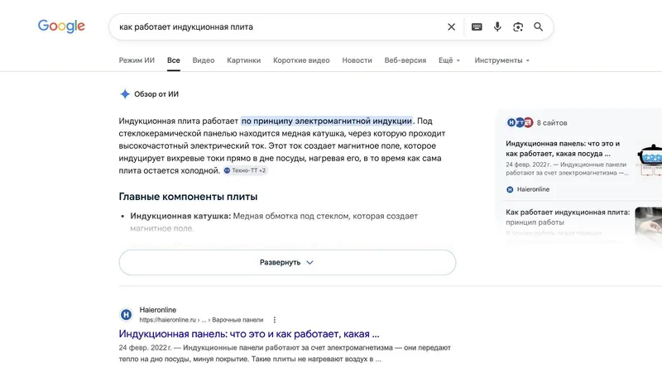The image size is (662, 372).
Task: Click the highlighted phrase about electromagnetic induction
Action: pyautogui.click(x=327, y=121)
